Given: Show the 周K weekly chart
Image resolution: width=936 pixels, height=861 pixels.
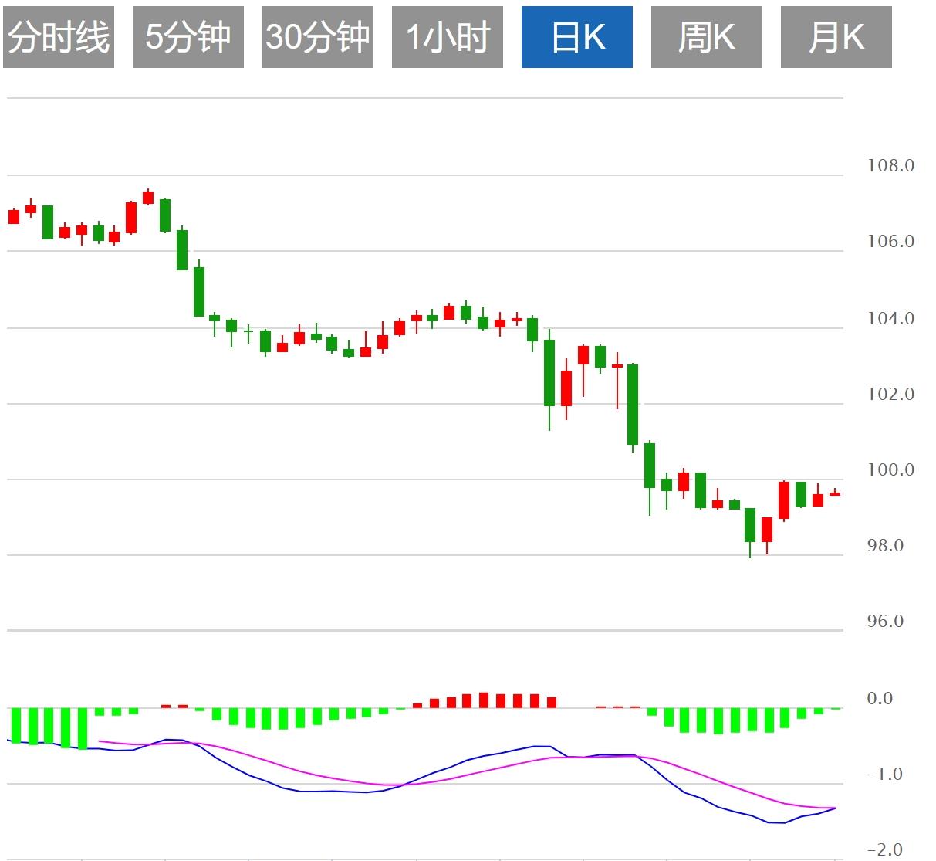Looking at the screenshot, I should coord(707,37).
